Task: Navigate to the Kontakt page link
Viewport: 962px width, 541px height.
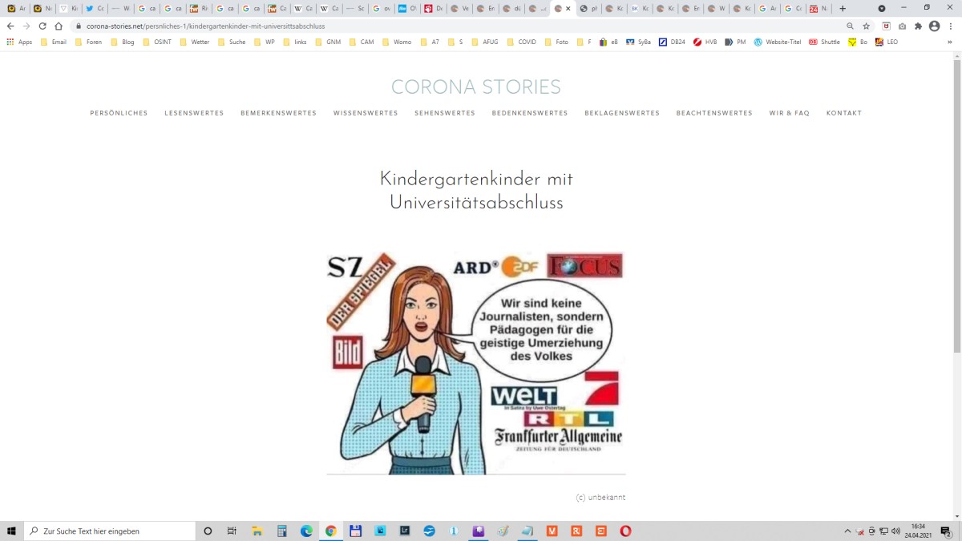Action: 844,113
